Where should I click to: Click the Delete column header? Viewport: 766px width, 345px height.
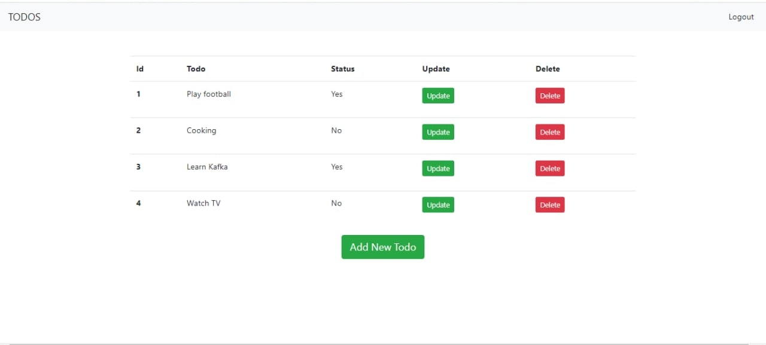(x=548, y=69)
